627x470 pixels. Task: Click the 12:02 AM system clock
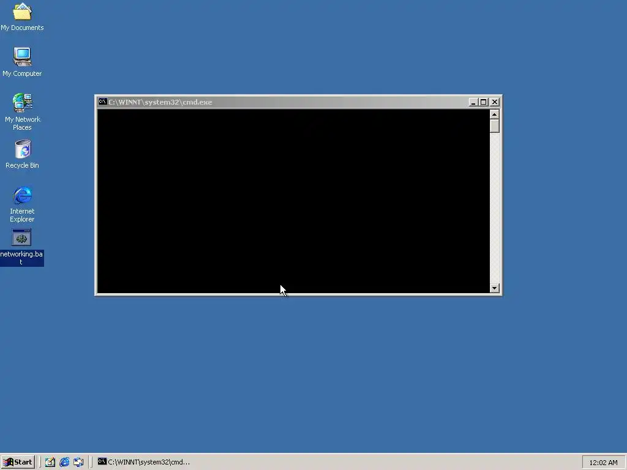(x=603, y=463)
